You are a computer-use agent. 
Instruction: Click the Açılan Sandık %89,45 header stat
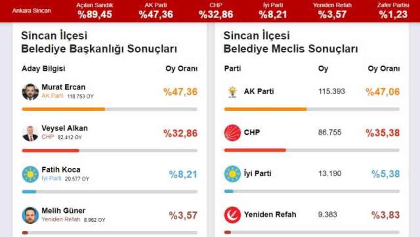[95, 10]
